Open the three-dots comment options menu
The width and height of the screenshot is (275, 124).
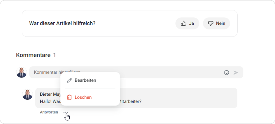66,112
